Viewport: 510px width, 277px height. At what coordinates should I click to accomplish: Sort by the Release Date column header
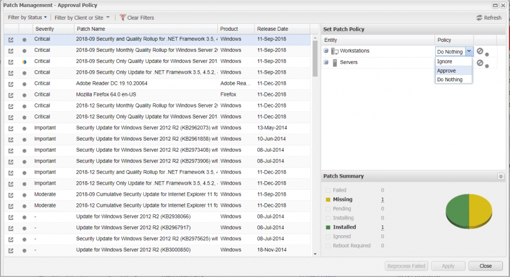pyautogui.click(x=282, y=29)
